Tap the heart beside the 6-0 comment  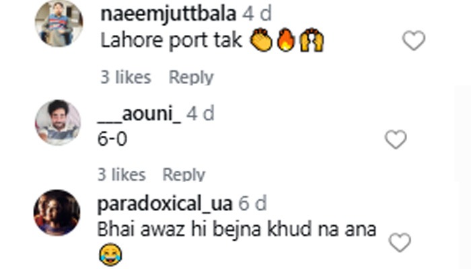click(x=396, y=139)
